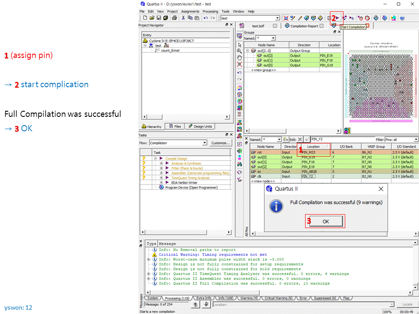Click the Start Compilation play icon
Viewport: 419px width, 314px height.
[x=337, y=18]
